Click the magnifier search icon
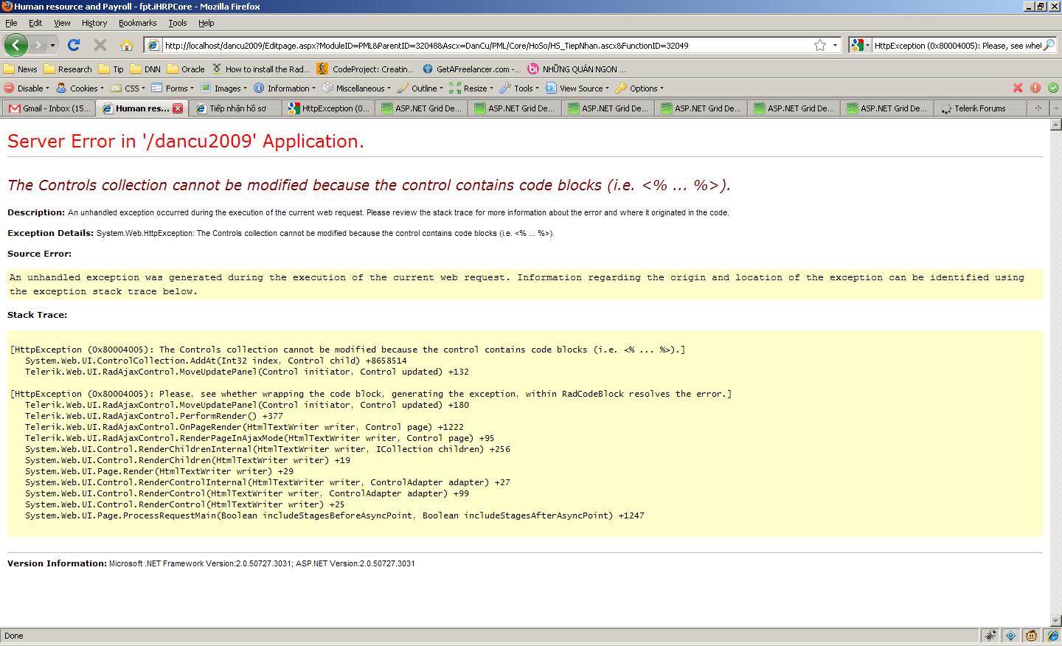Viewport: 1062px width, 646px height. coord(1049,46)
